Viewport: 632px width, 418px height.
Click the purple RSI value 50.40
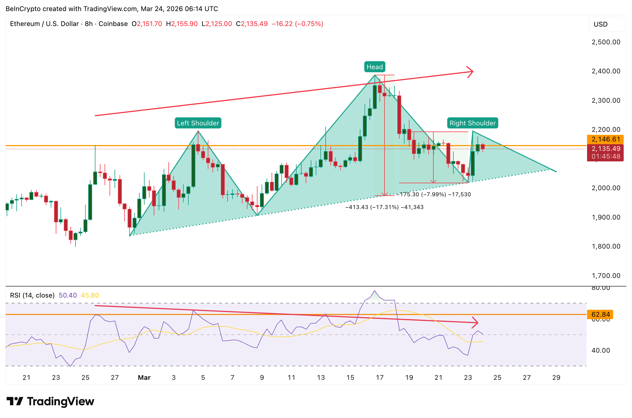pos(67,295)
